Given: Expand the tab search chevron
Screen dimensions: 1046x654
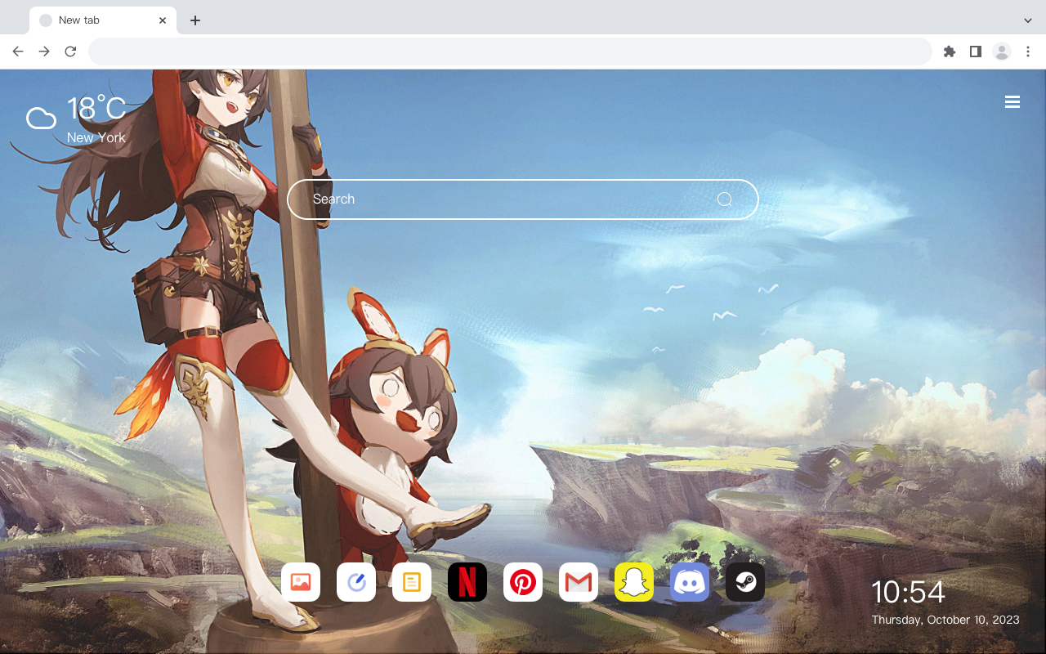Looking at the screenshot, I should click(x=1028, y=20).
